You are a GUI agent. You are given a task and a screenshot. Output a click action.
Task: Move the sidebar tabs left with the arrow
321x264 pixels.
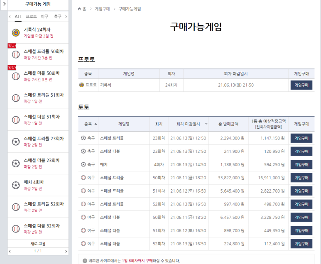pos(10,17)
